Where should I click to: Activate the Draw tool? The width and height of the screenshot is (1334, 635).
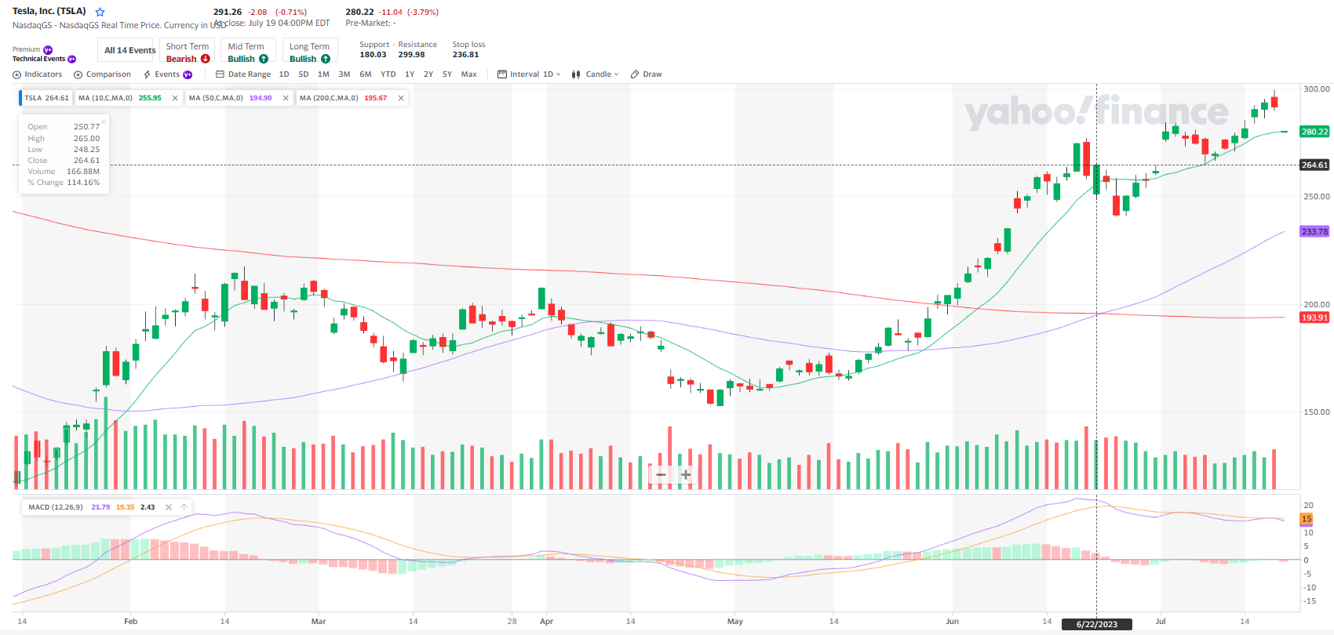coord(647,74)
